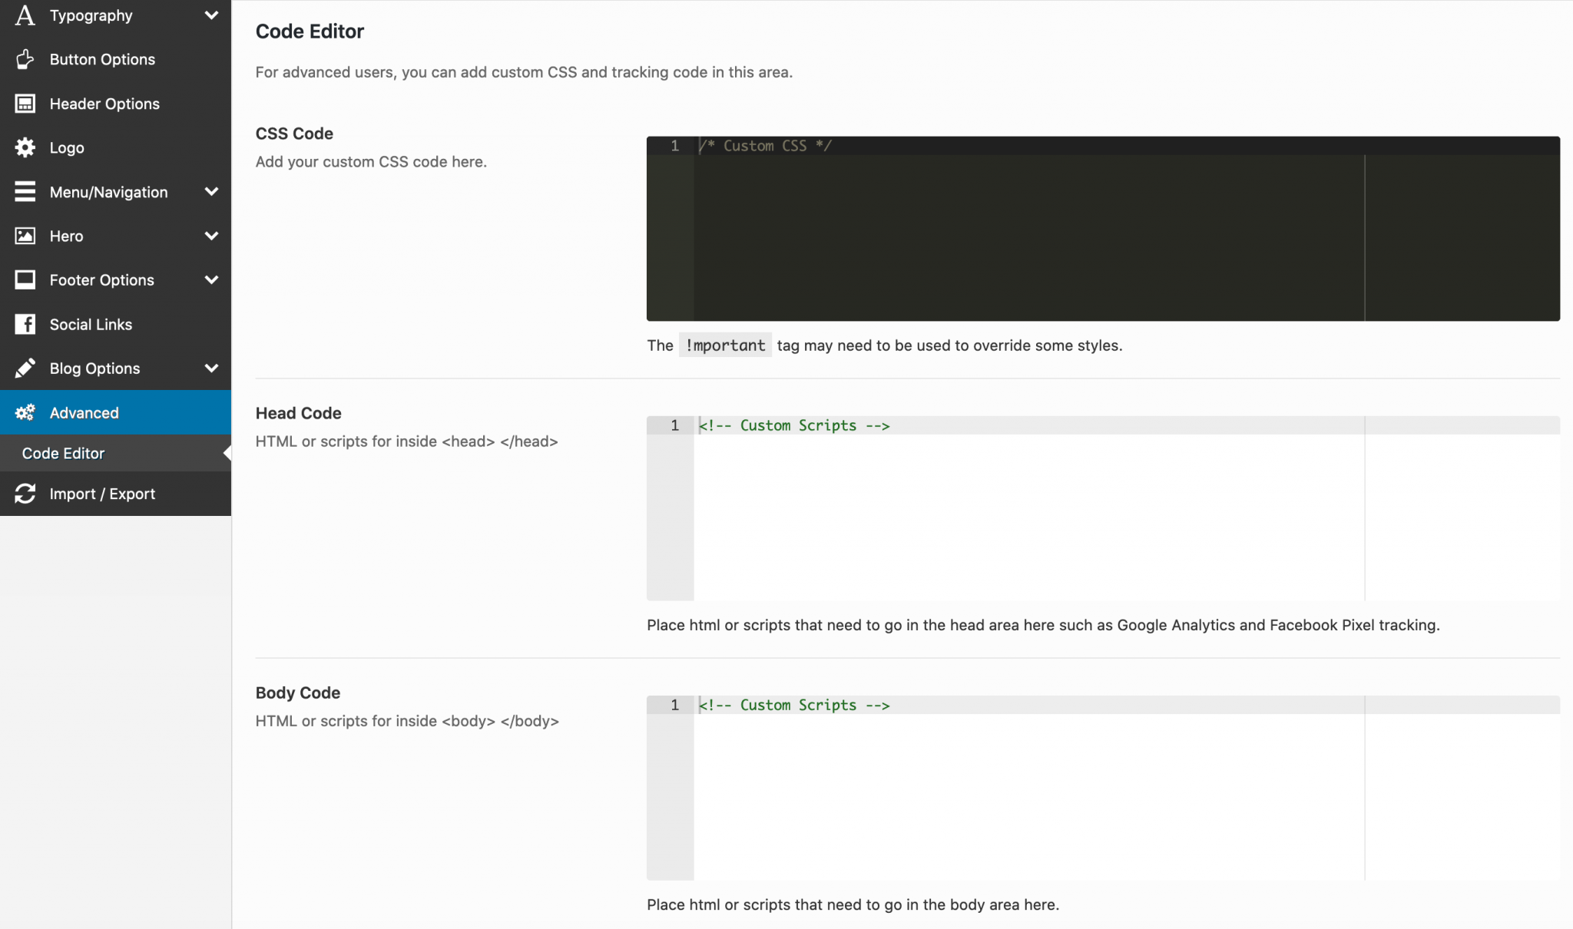
Task: Collapse the Blog Options chevron
Action: 212,368
